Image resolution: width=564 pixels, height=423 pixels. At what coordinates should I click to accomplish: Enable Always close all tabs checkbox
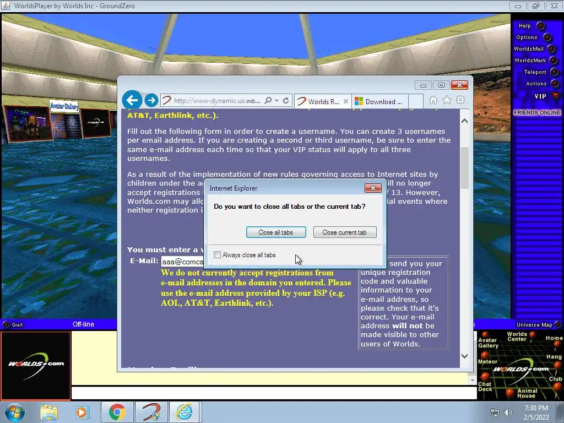[x=217, y=255]
